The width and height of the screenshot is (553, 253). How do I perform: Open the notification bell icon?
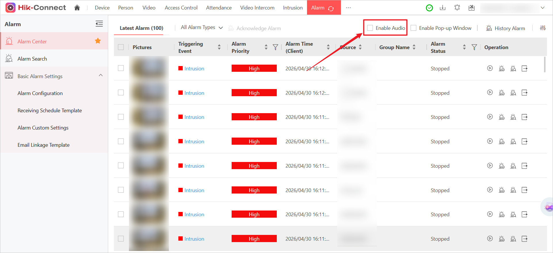coord(457,8)
